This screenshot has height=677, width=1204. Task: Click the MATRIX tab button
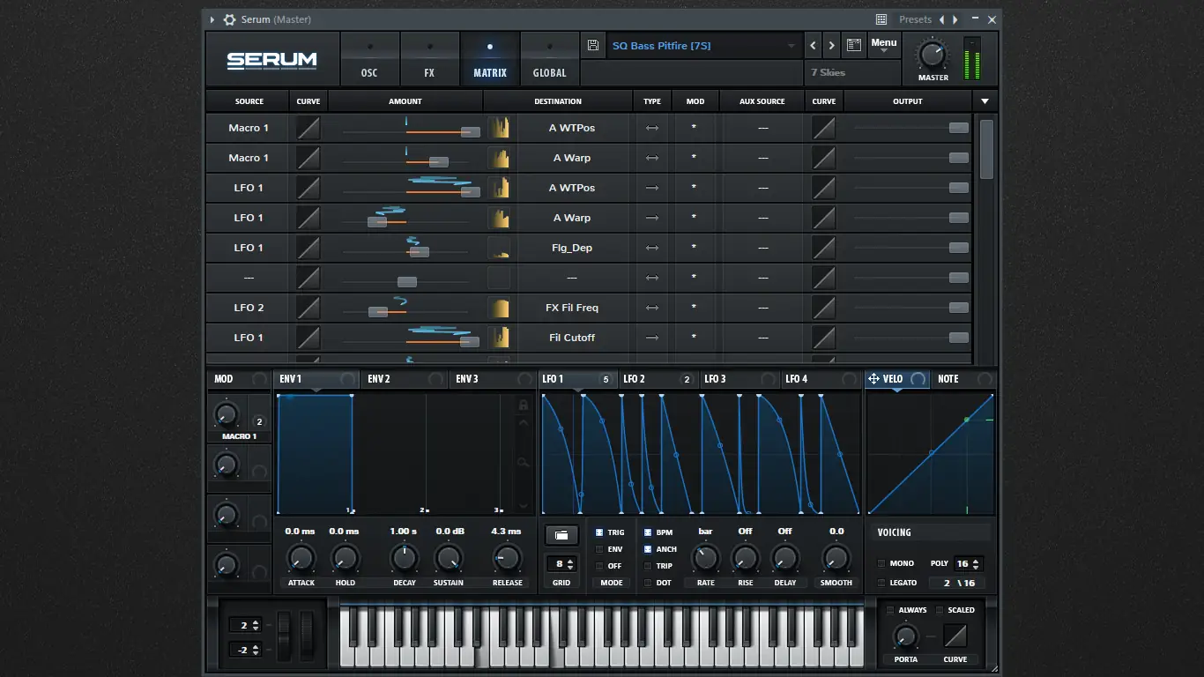point(489,59)
